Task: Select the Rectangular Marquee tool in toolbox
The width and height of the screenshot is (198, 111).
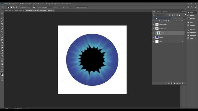Action: (2, 16)
